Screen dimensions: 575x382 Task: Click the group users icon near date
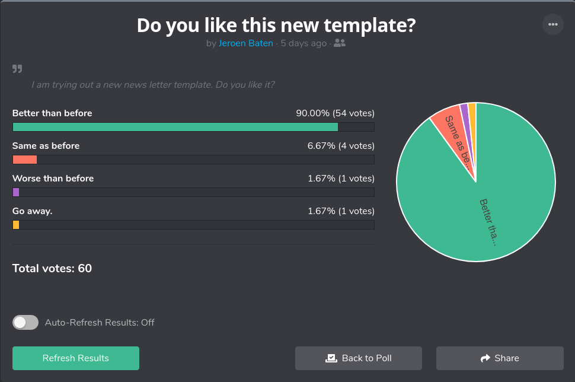pyautogui.click(x=340, y=43)
